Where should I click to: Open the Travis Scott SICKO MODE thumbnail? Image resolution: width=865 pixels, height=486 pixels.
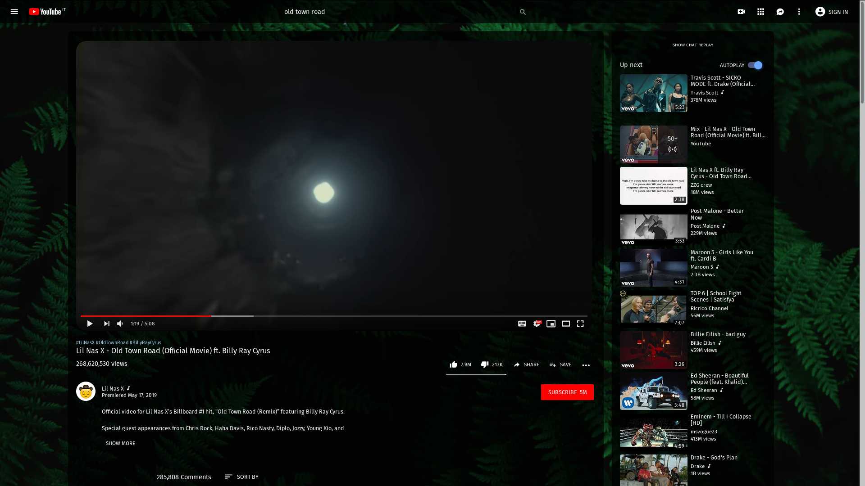(x=654, y=93)
